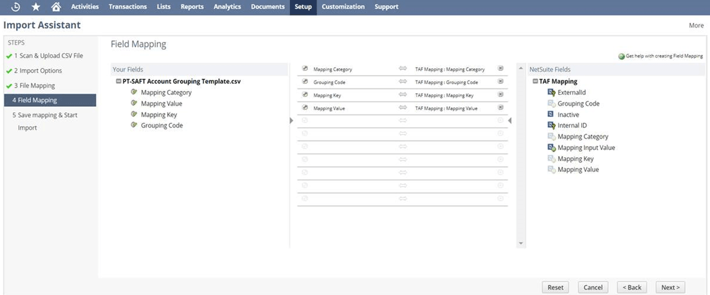The height and width of the screenshot is (295, 710).
Task: Click icon beside Mapping Category in Your Fields
Action: [134, 92]
